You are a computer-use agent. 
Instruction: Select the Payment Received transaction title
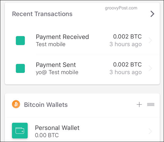click(62, 37)
